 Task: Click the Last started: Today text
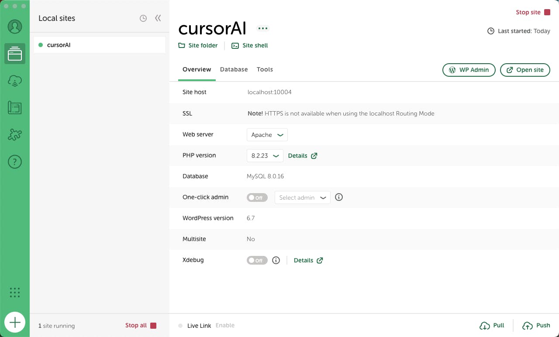[524, 31]
